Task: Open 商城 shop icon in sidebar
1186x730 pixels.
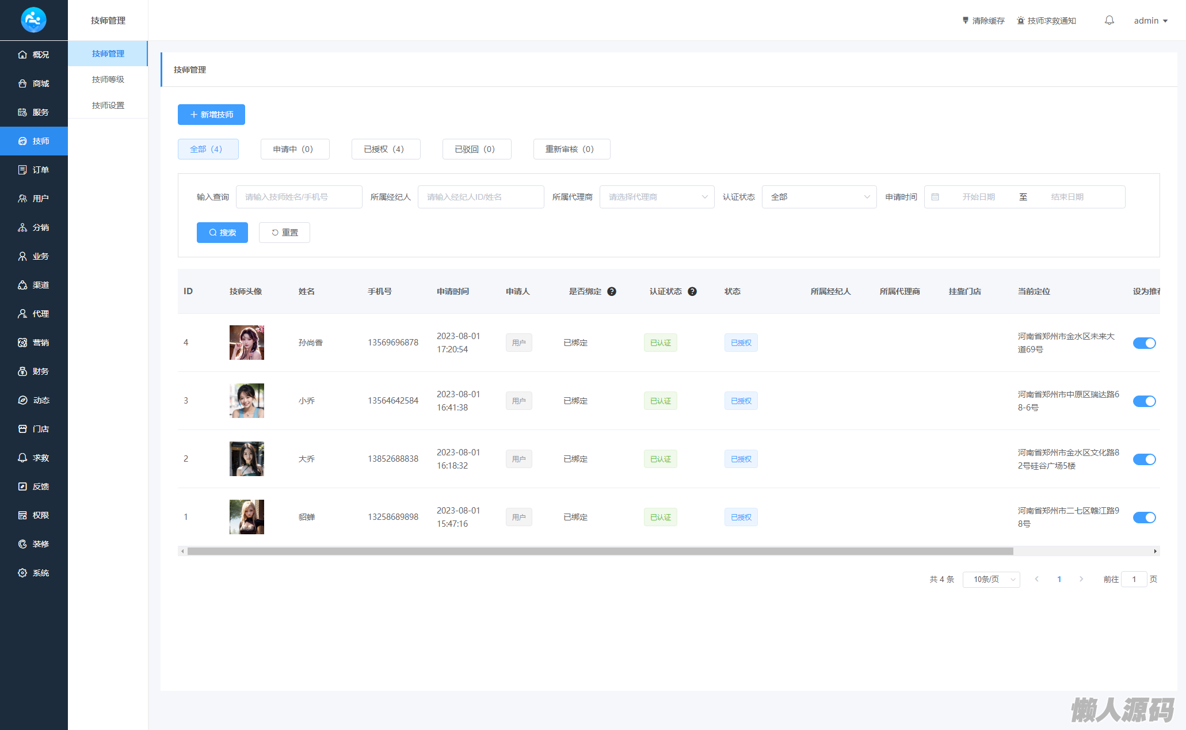Action: (22, 83)
